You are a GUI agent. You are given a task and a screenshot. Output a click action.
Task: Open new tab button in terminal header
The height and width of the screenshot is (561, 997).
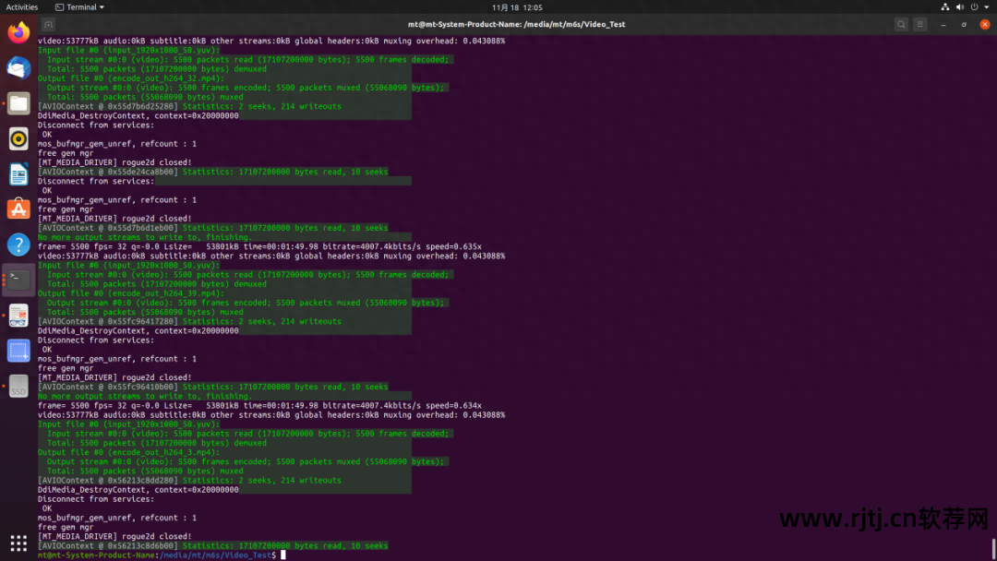(x=48, y=25)
